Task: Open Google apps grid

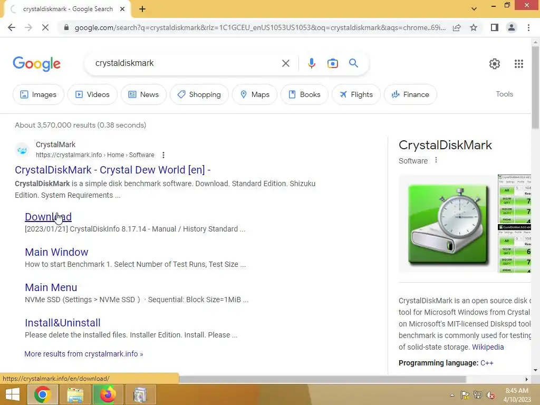Action: pos(519,64)
